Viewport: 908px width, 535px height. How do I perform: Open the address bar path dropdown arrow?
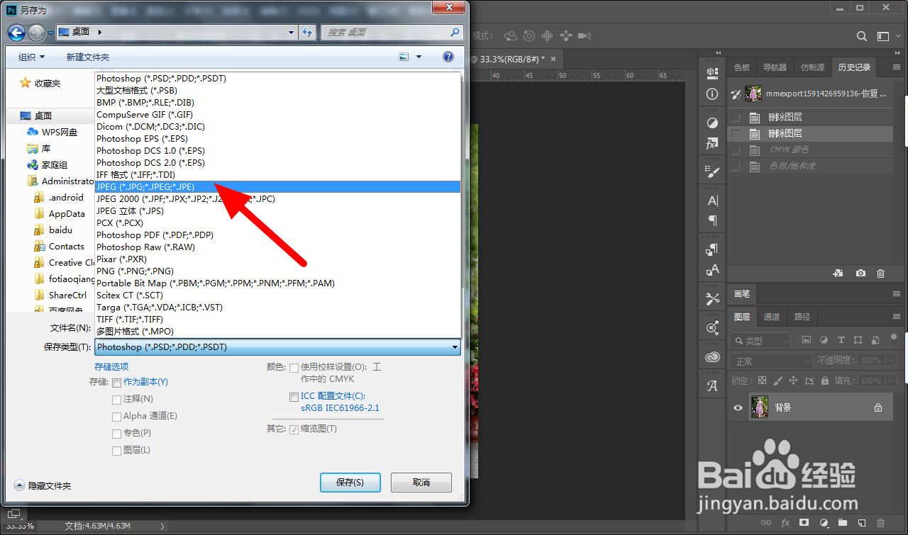pos(292,33)
